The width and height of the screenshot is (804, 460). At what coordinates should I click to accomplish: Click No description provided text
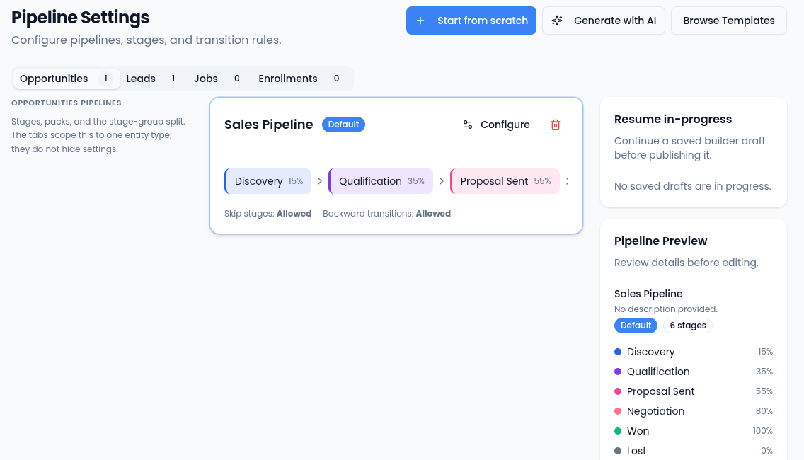(665, 309)
